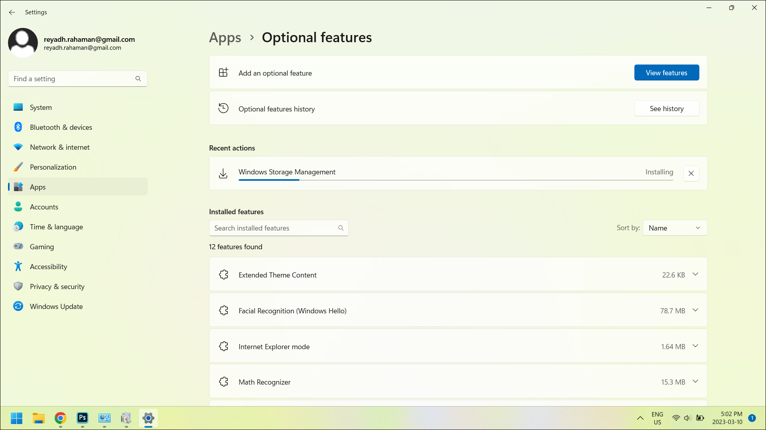
Task: Select Privacy & security settings
Action: click(x=57, y=286)
